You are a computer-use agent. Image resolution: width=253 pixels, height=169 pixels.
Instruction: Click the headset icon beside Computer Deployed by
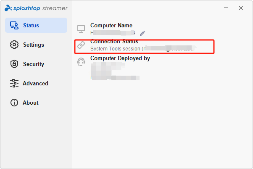click(81, 62)
